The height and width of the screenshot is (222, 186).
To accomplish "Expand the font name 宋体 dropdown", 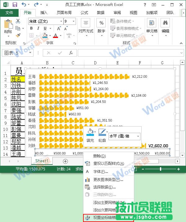I will click(x=61, y=21).
